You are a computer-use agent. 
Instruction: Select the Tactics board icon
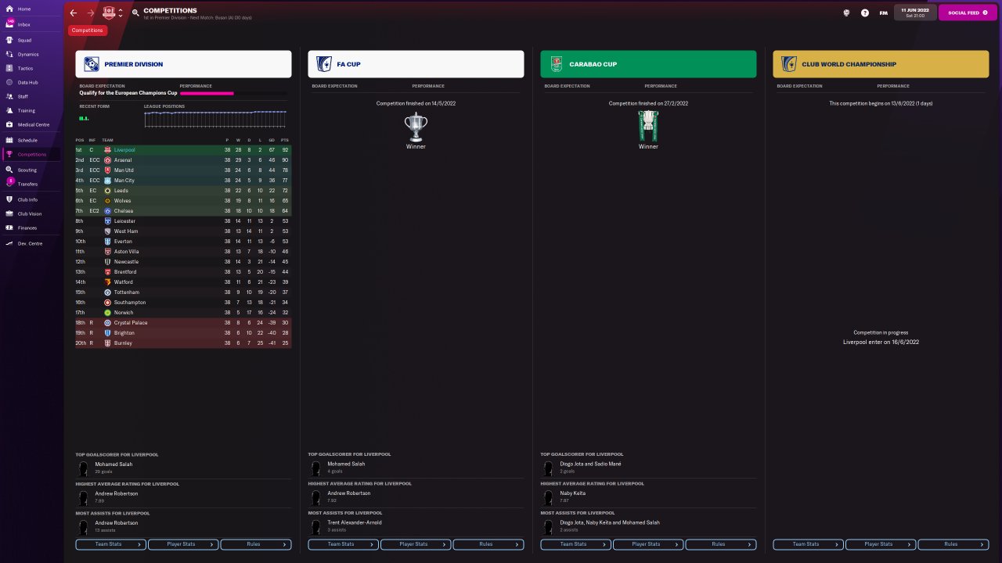point(9,68)
